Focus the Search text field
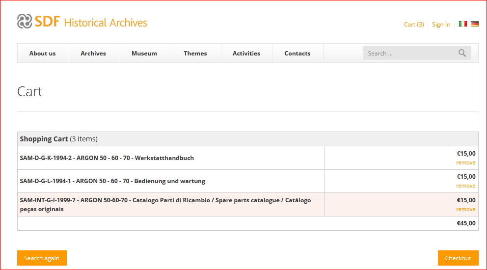Image resolution: width=487 pixels, height=270 pixels. tap(410, 53)
